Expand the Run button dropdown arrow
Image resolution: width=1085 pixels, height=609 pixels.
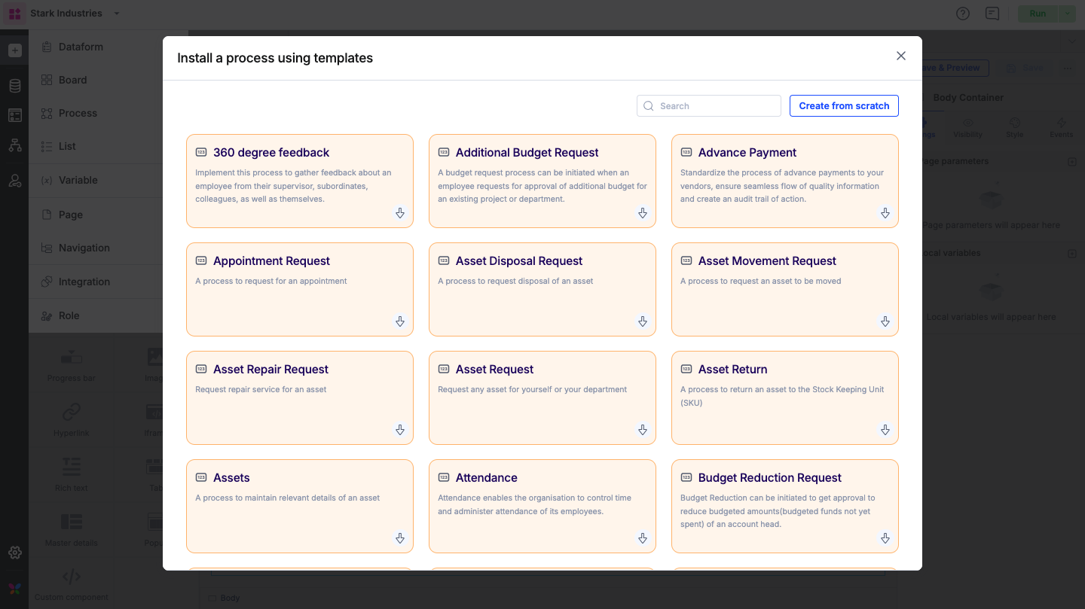[x=1067, y=14]
